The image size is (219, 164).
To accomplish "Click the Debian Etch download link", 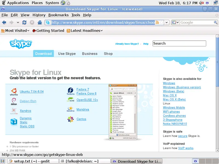I will coord(28,101).
